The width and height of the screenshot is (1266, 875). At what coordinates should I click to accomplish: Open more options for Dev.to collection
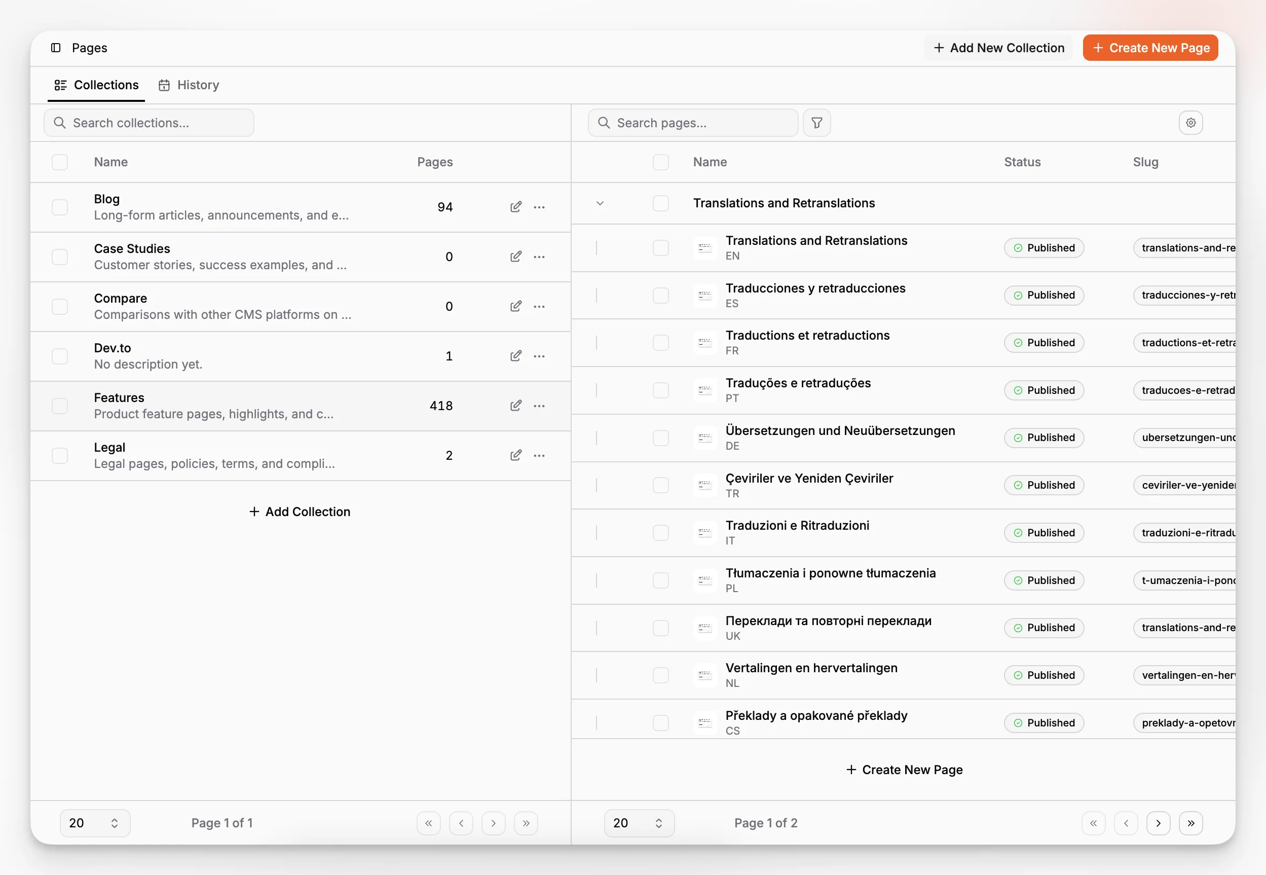539,356
